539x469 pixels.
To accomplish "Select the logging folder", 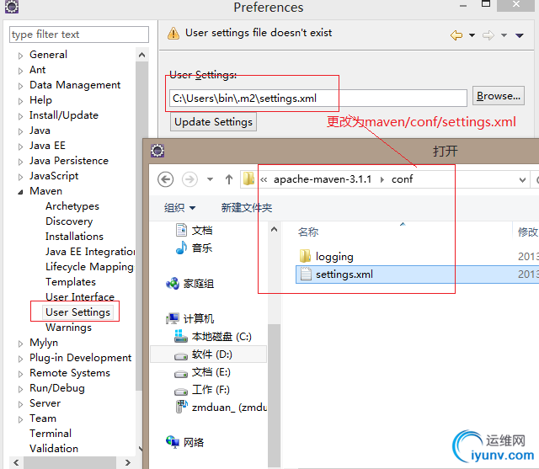I will tap(327, 257).
